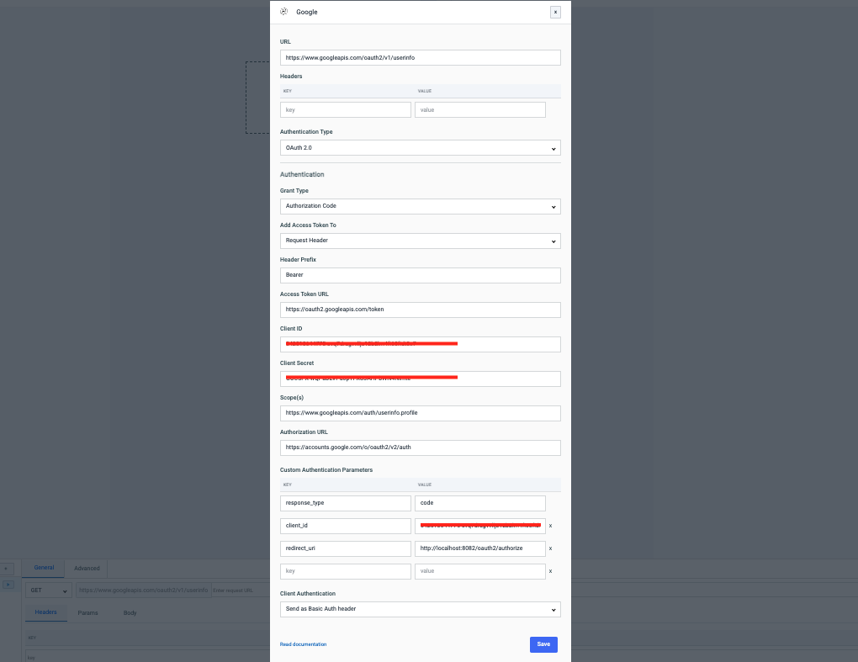
Task: Click the Save button
Action: coord(543,644)
